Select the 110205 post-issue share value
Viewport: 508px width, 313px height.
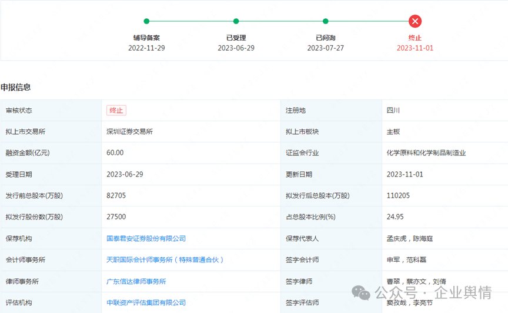click(x=398, y=195)
